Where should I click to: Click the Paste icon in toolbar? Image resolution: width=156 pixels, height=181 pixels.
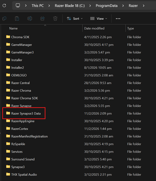pyautogui.click(x=17, y=18)
